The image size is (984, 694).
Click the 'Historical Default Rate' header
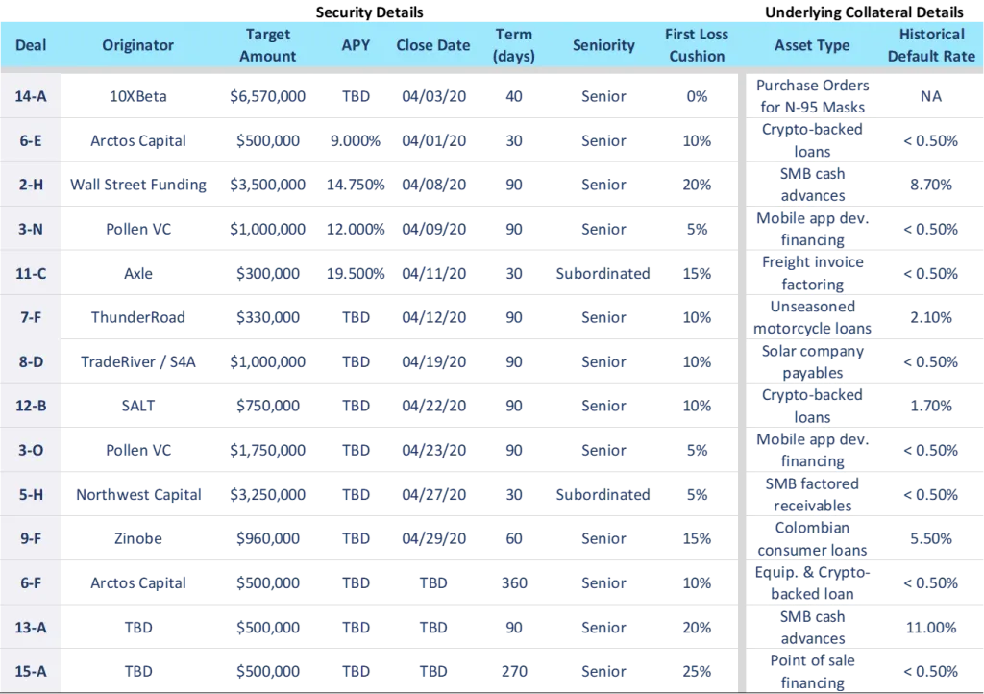pos(931,45)
